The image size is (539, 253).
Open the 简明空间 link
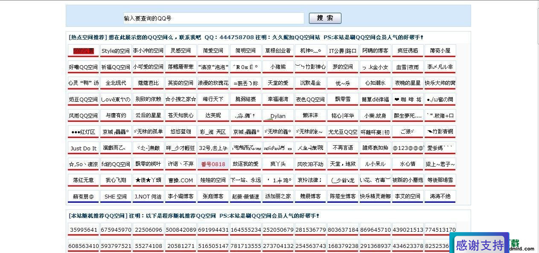click(x=245, y=51)
